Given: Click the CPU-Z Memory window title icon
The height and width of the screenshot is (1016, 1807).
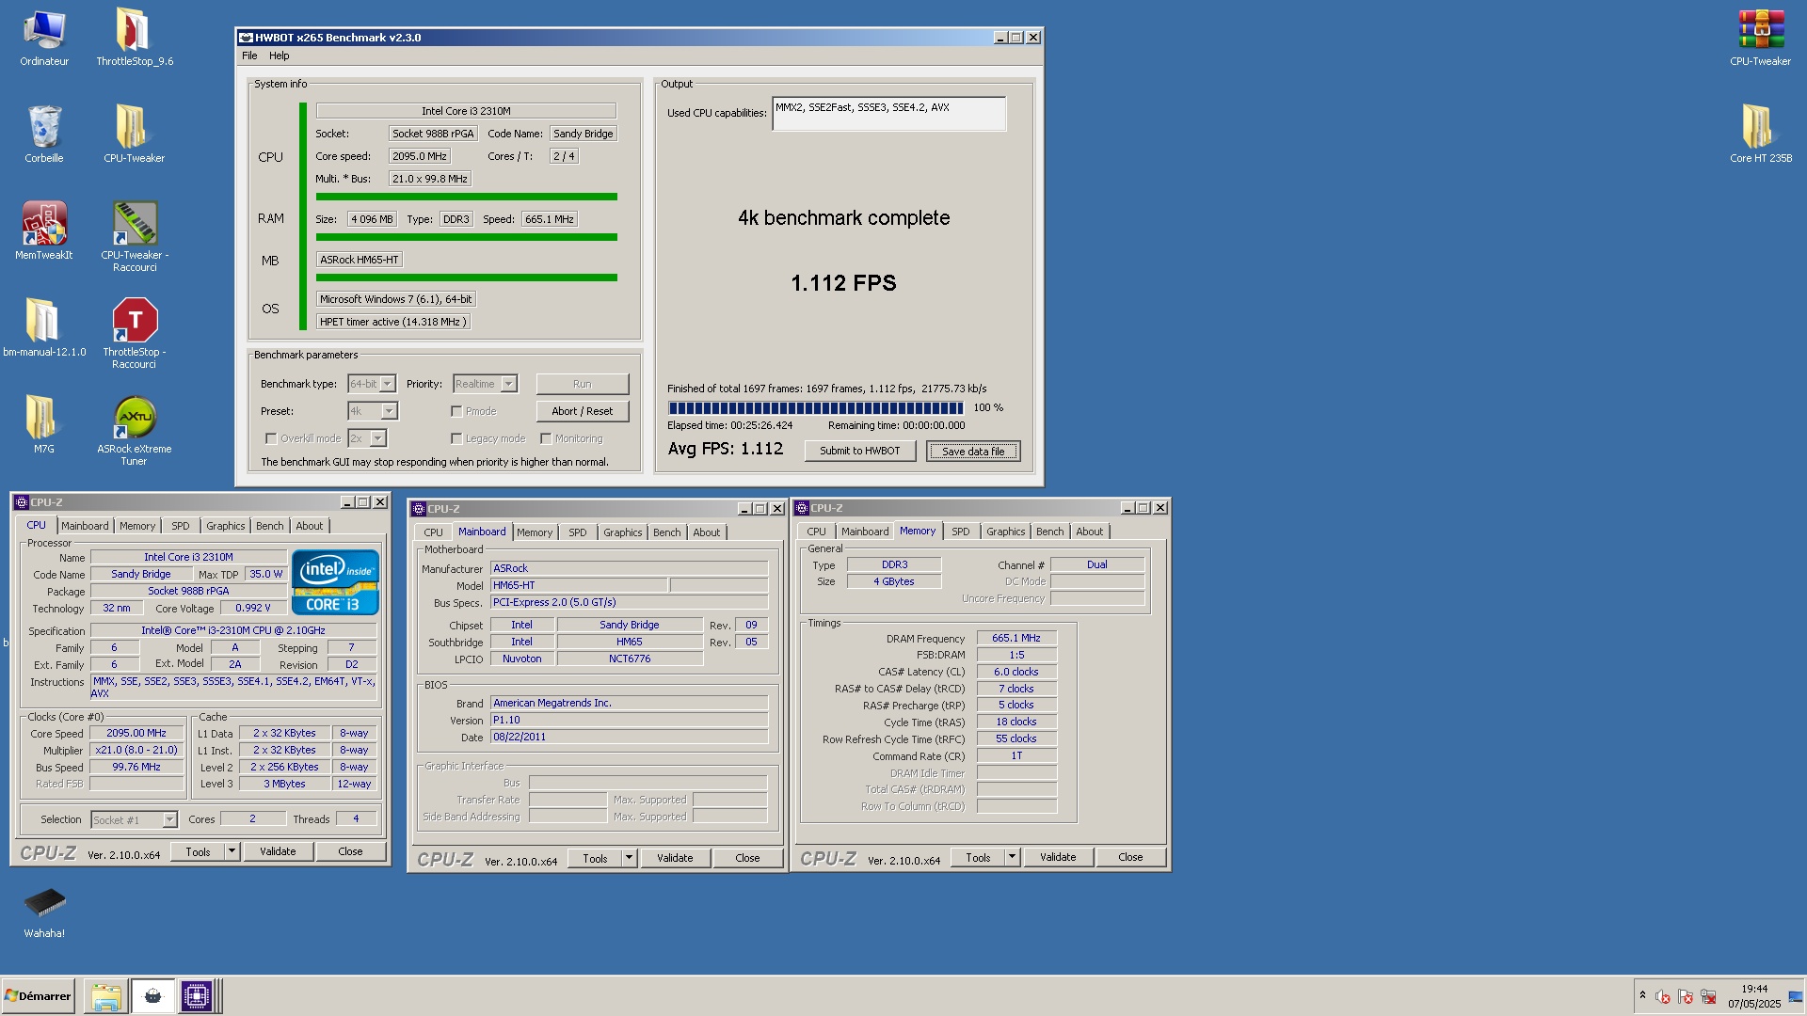Looking at the screenshot, I should click(x=802, y=508).
